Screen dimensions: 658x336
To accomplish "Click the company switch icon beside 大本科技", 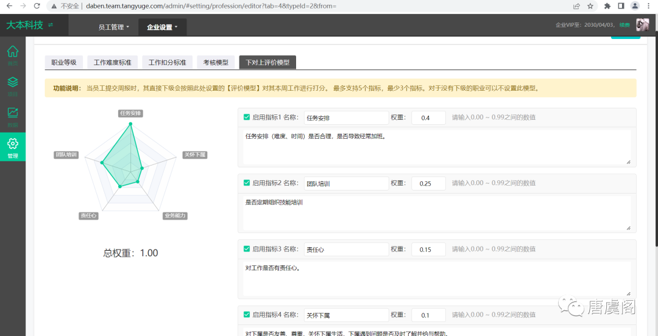I will click(x=51, y=25).
